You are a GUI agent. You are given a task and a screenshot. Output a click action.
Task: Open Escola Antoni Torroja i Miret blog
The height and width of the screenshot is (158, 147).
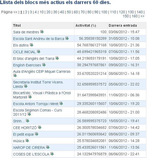[x=36, y=104]
